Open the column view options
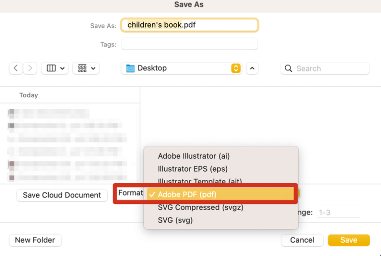Image resolution: width=381 pixels, height=256 pixels. coord(56,68)
